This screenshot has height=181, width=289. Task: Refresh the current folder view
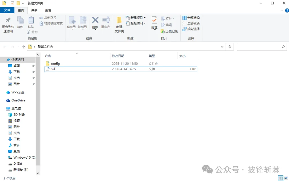click(230, 47)
